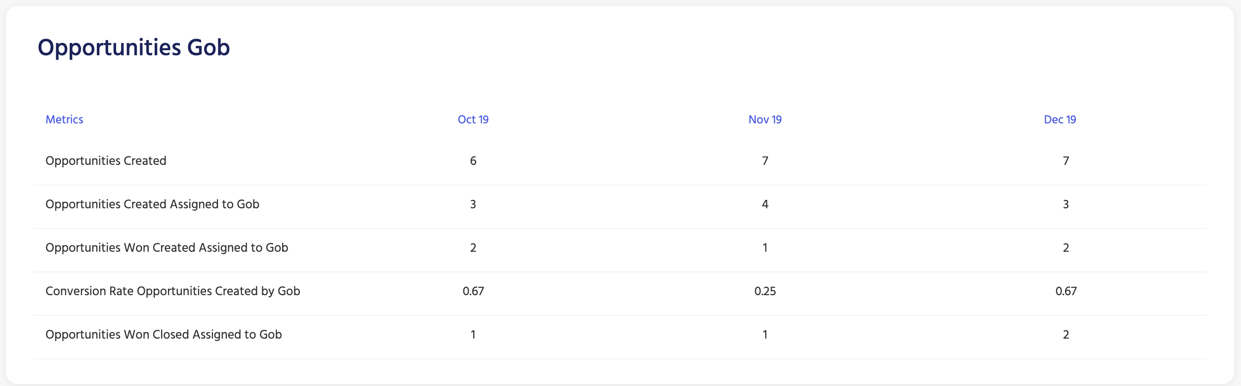1241x386 pixels.
Task: Select Nov 19 conversion rate 0.25
Action: pos(765,291)
